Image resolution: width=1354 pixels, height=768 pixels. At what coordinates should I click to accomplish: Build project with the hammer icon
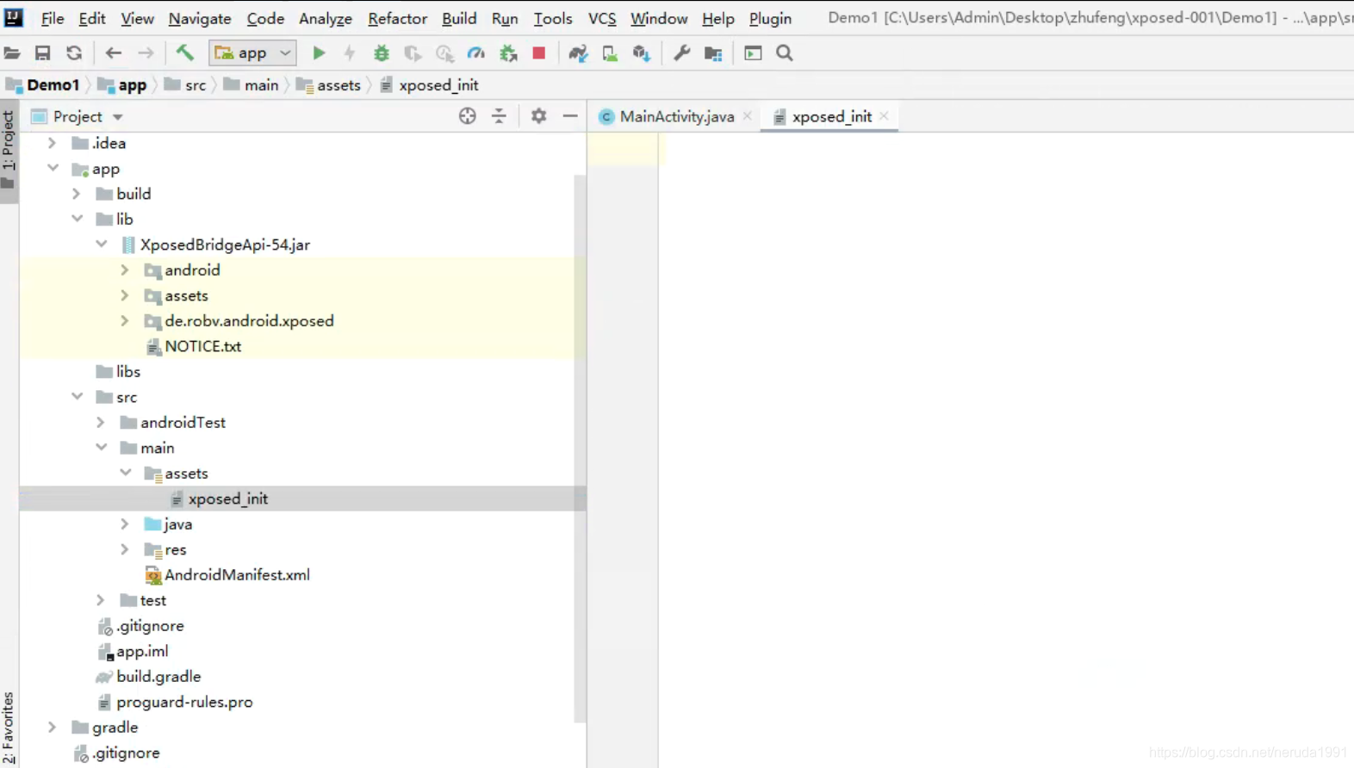tap(184, 53)
